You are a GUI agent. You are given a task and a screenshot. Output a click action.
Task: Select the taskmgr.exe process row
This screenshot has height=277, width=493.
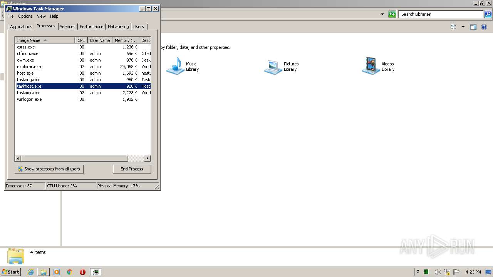83,93
